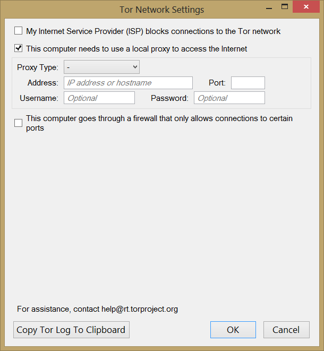The width and height of the screenshot is (324, 351).
Task: Click the Username label text
Action: [39, 98]
